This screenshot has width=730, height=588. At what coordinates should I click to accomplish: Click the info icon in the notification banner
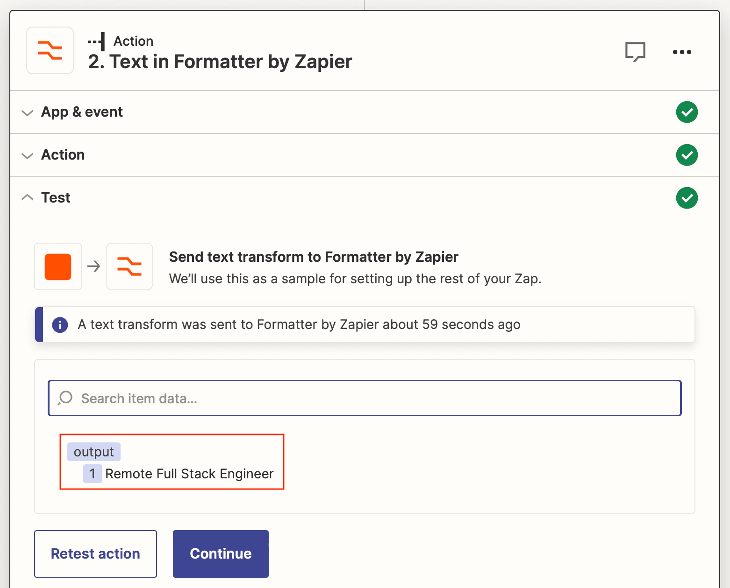(60, 325)
